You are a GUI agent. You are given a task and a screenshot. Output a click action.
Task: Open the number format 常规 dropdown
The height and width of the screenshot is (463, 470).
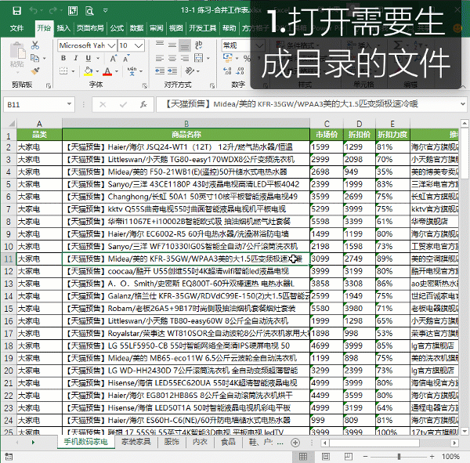(x=259, y=45)
